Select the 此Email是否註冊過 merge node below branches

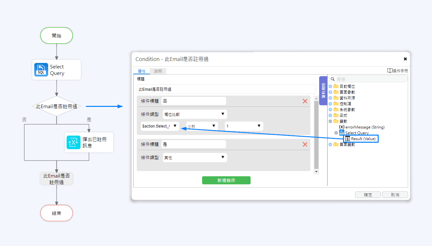pos(57,179)
